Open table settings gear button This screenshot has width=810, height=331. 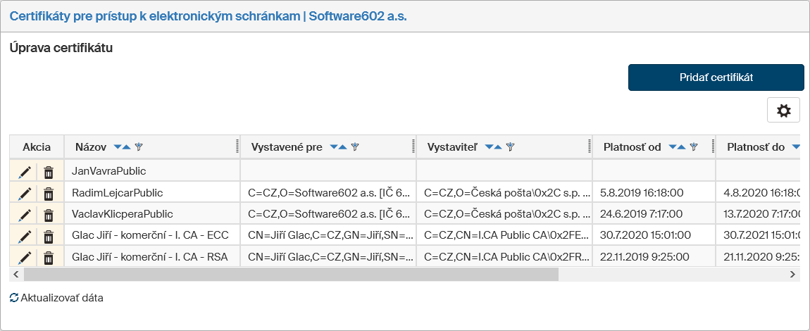[x=783, y=111]
